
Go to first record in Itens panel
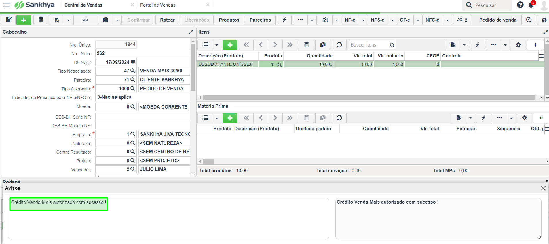[x=246, y=45]
